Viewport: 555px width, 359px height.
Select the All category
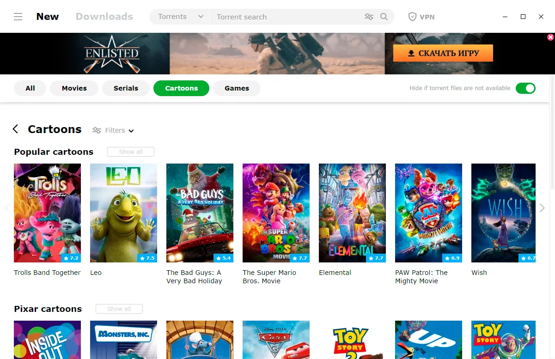[30, 88]
